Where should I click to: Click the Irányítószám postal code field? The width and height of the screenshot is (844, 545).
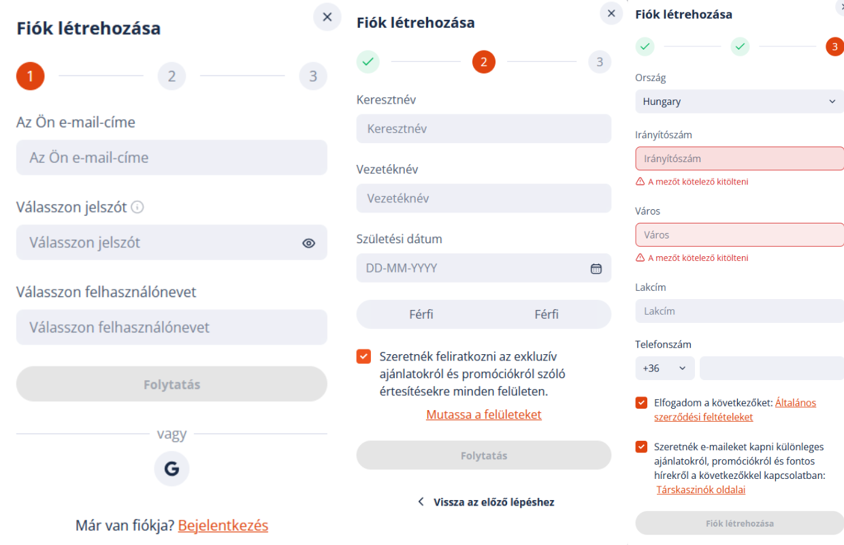pos(740,159)
